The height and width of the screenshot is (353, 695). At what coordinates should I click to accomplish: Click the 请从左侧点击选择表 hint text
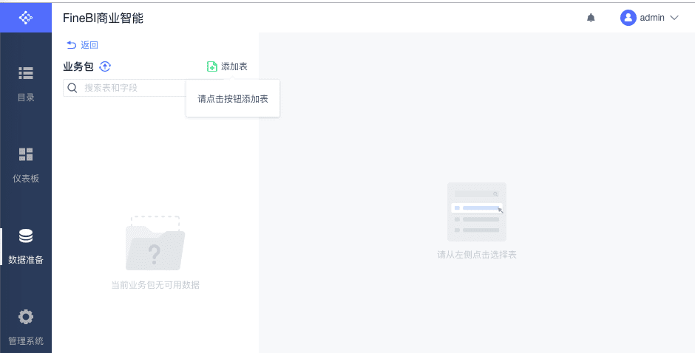[477, 255]
